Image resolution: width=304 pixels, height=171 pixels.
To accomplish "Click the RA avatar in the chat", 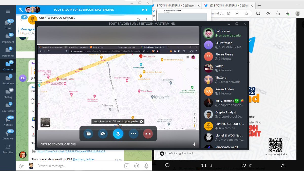I will (23, 78).
